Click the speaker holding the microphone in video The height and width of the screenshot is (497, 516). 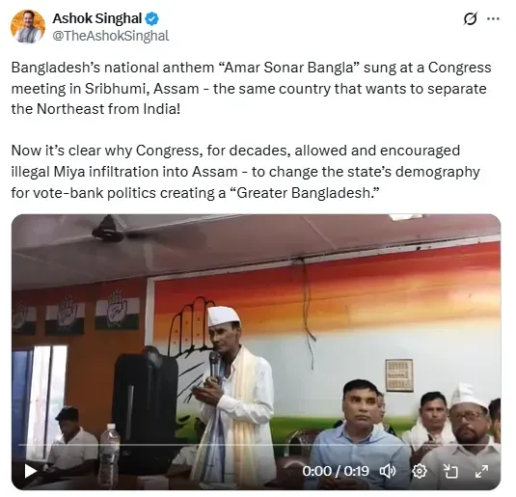coord(232,396)
